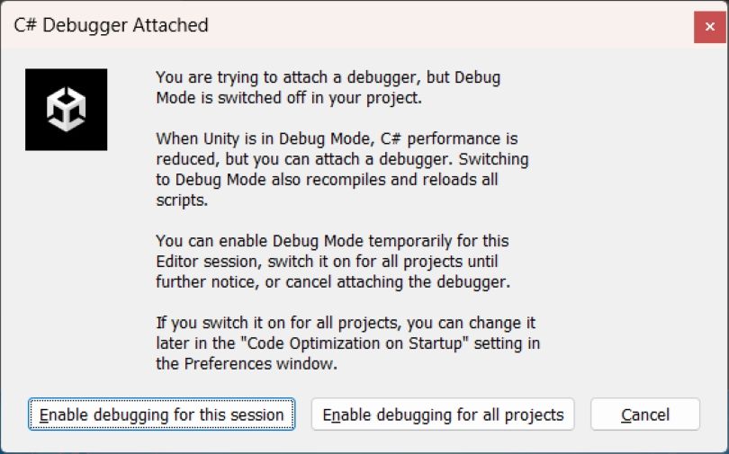The image size is (729, 454).
Task: Select the line starting "When Unity is in Debug Mode"
Action: (x=337, y=138)
